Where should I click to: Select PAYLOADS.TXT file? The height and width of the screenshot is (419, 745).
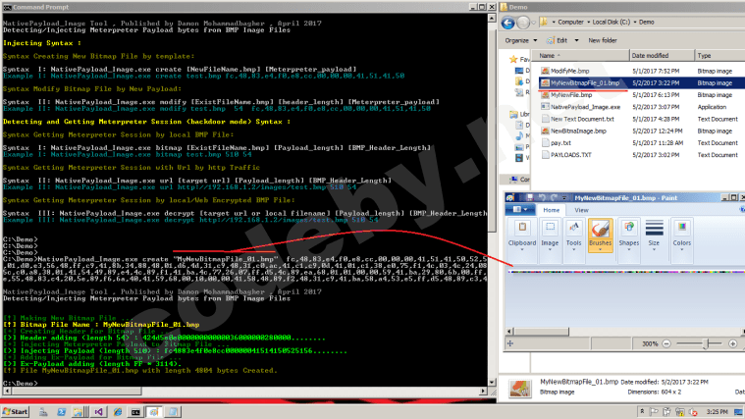tap(570, 155)
